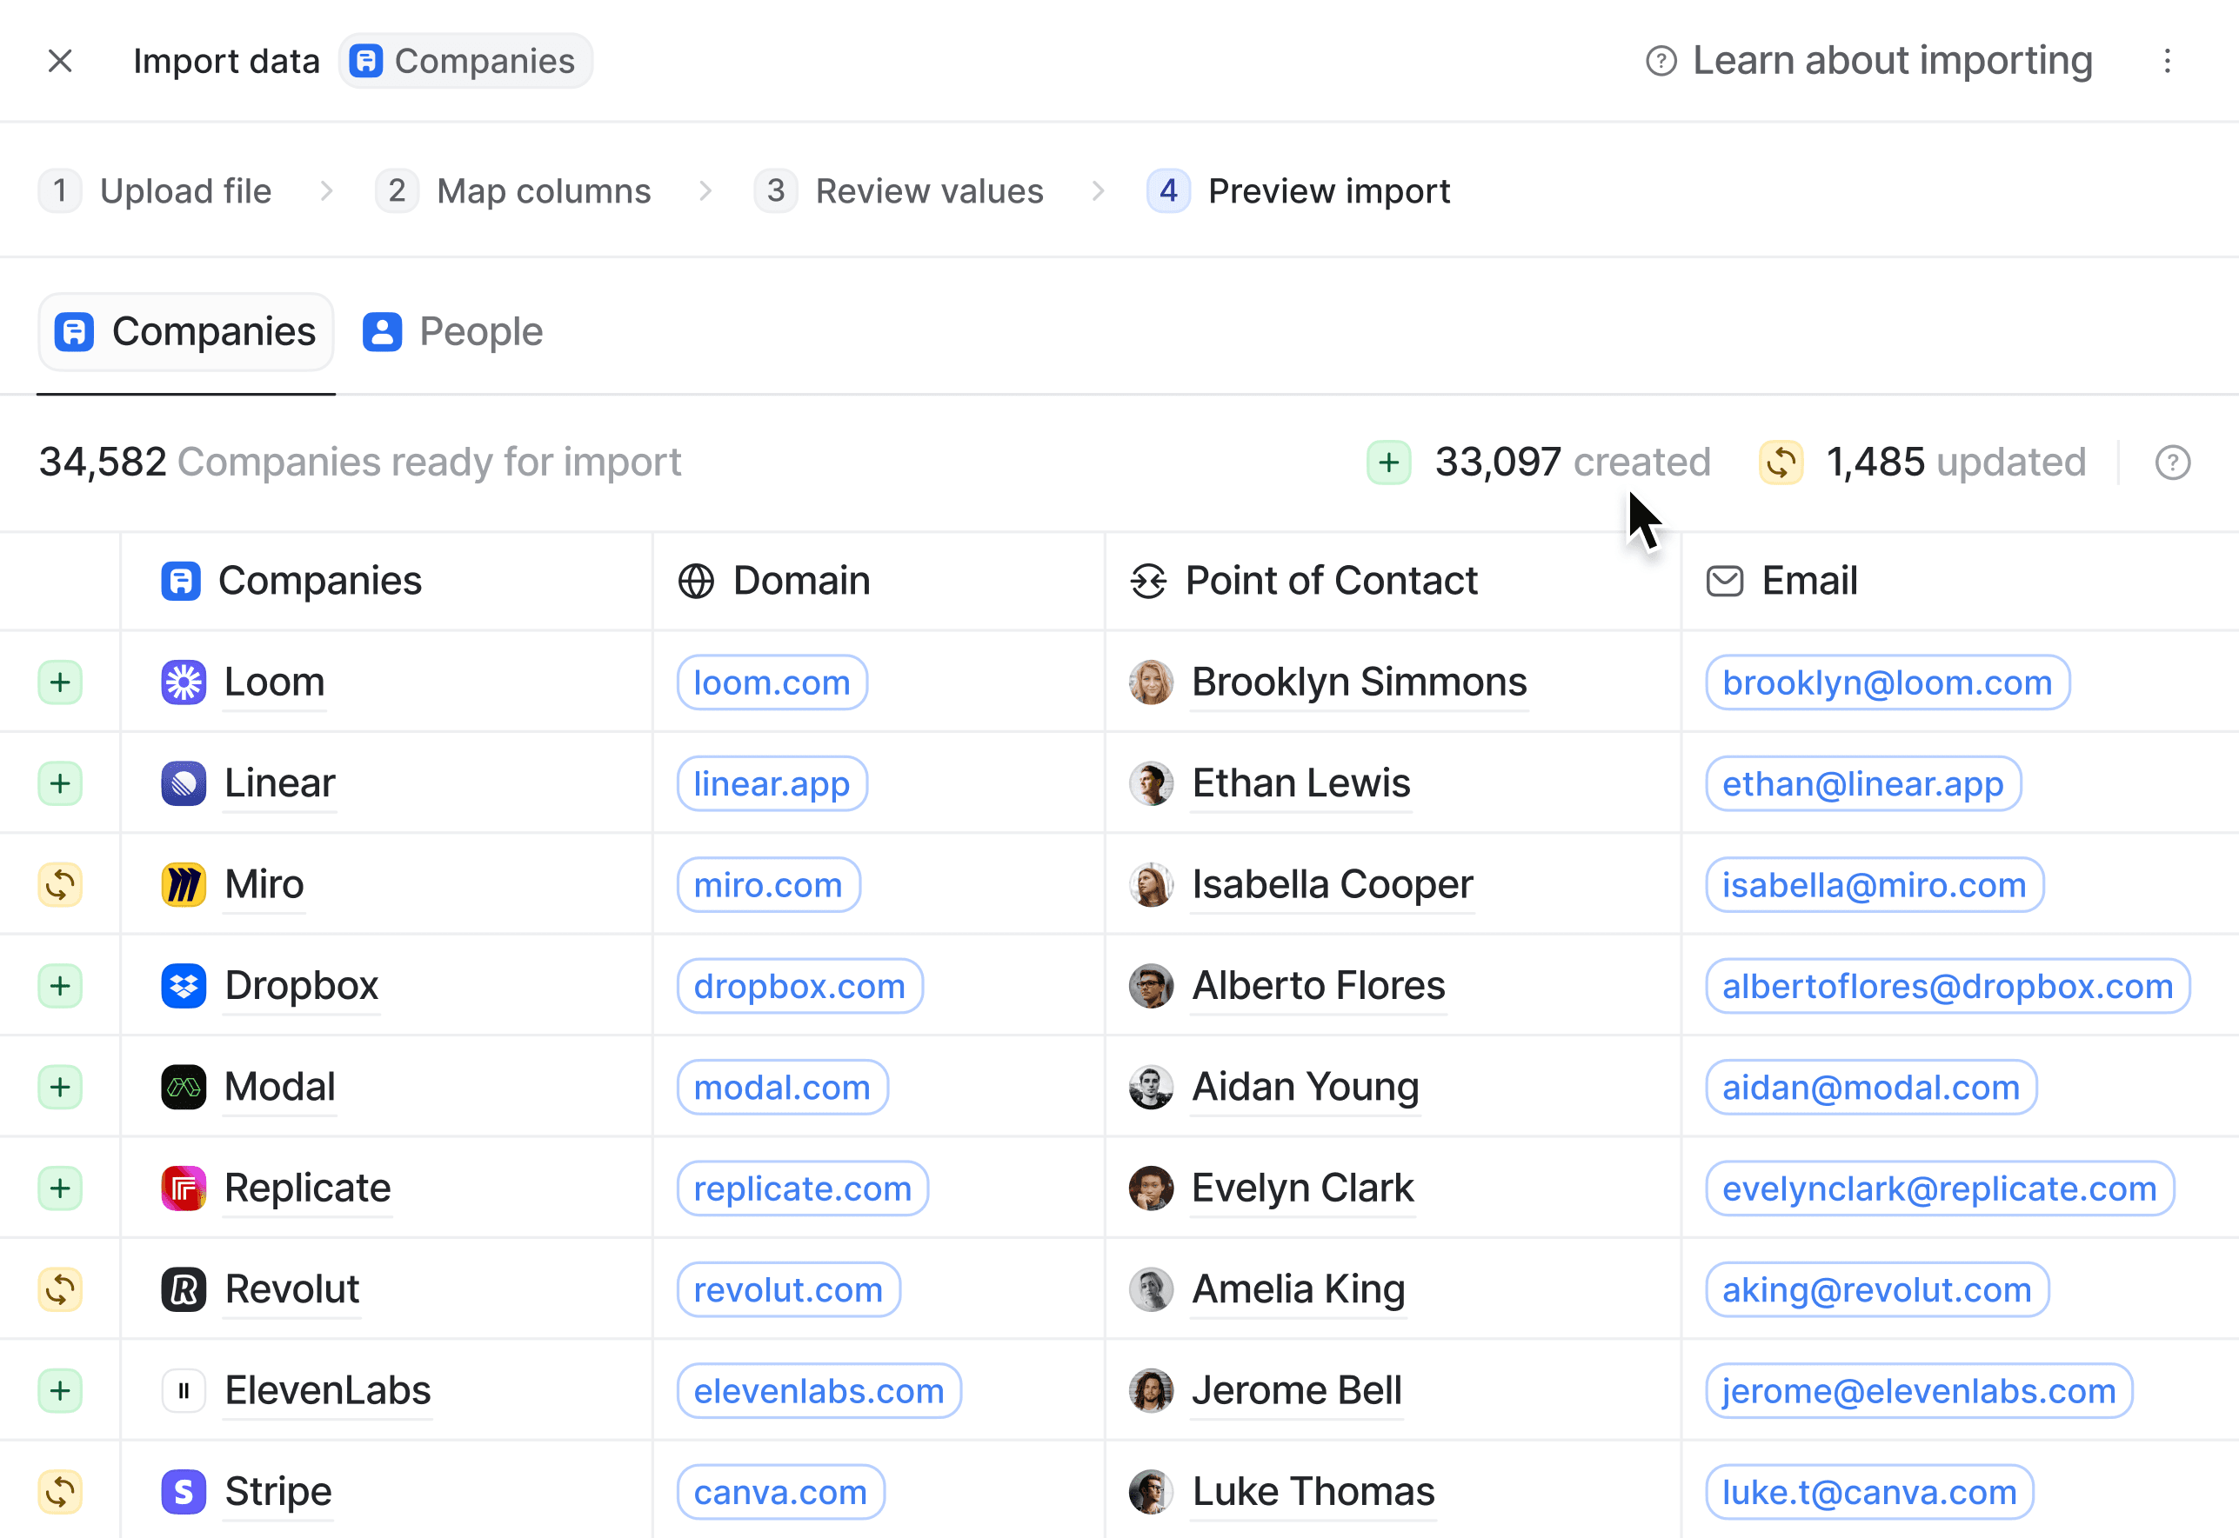Return to step 2 Map columns
The height and width of the screenshot is (1538, 2239).
tap(514, 190)
